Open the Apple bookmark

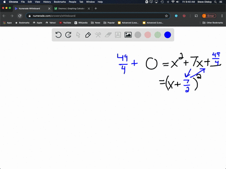tap(38, 23)
